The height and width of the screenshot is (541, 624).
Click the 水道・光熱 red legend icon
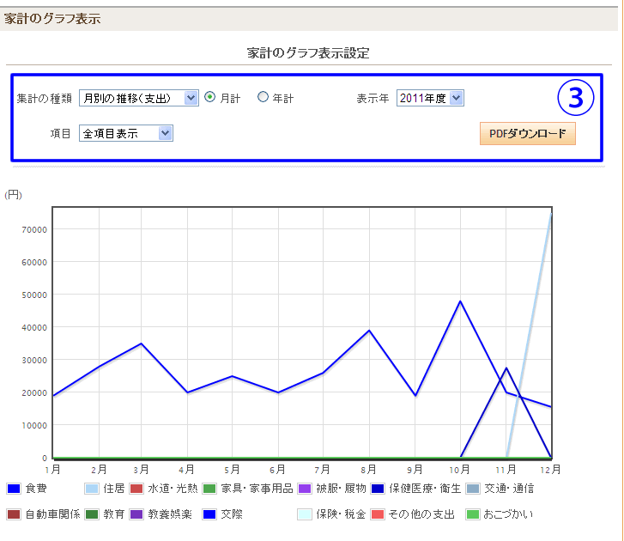pos(136,489)
